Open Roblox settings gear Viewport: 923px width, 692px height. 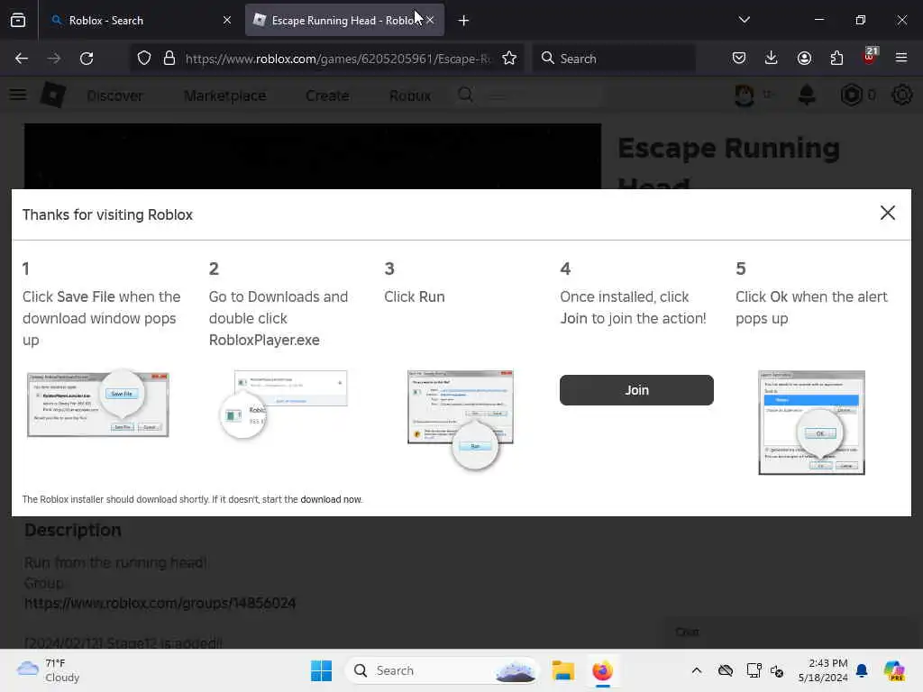(901, 95)
